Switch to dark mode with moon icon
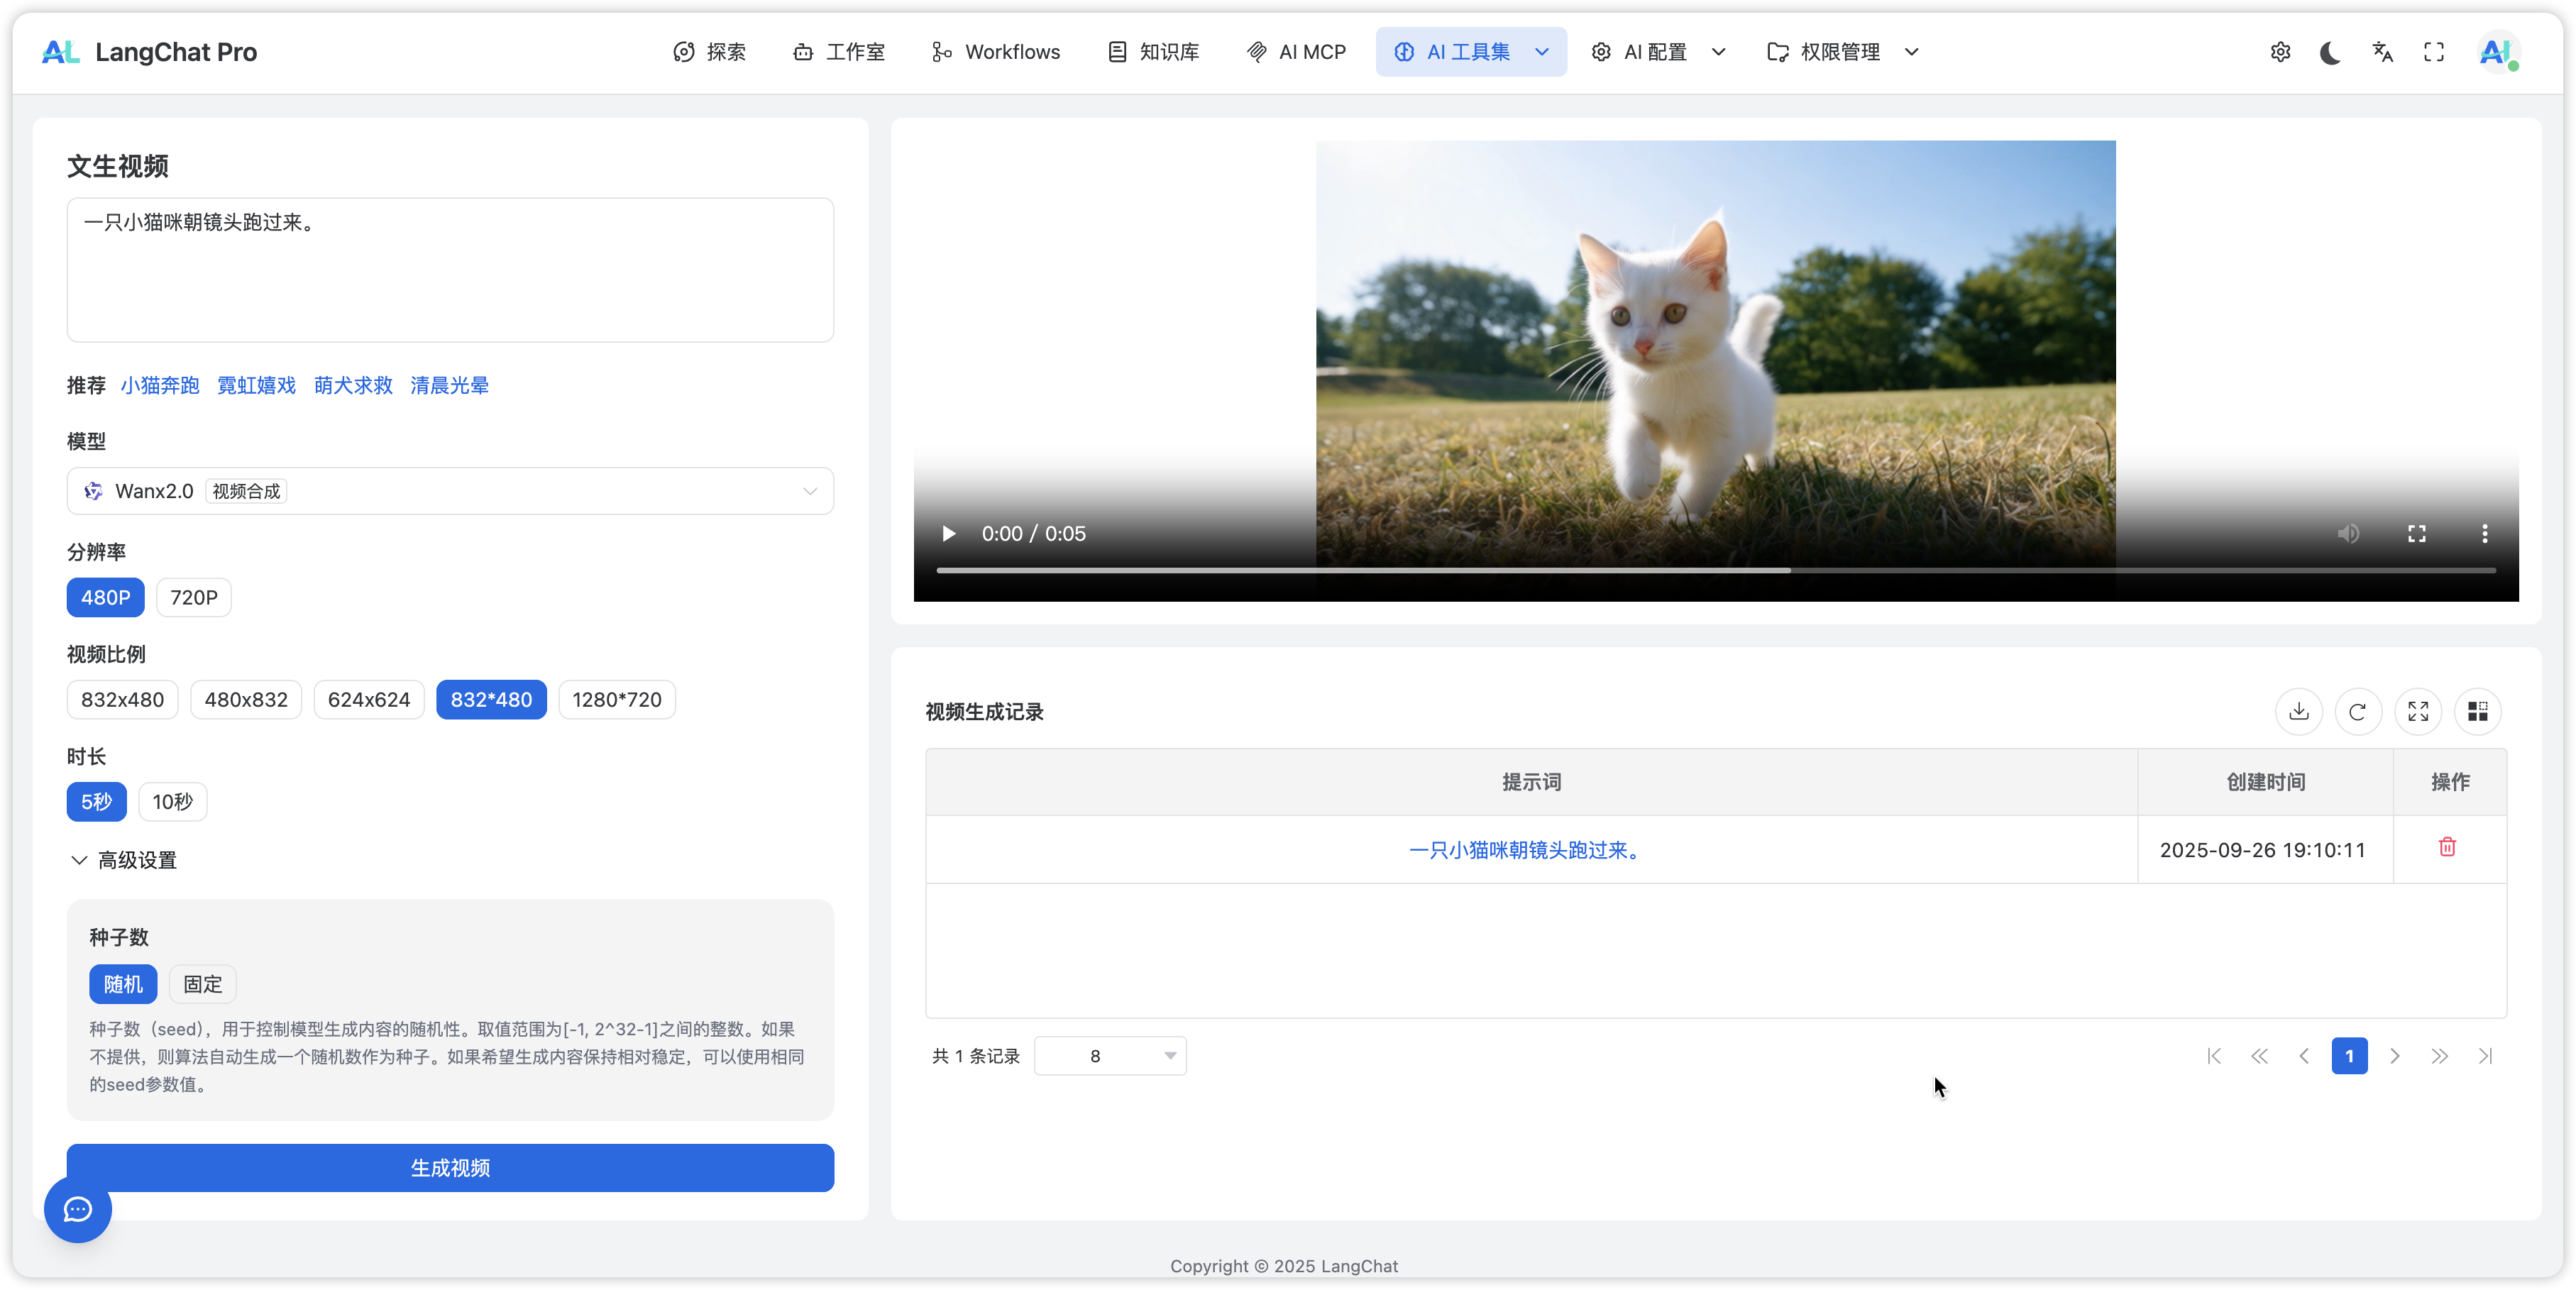The width and height of the screenshot is (2576, 1290). tap(2330, 52)
